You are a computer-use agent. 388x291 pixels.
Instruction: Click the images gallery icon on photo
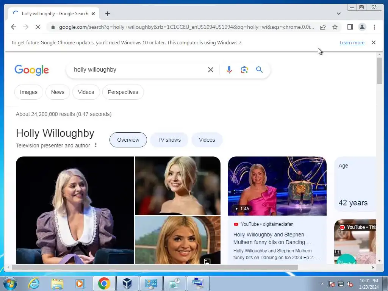[x=207, y=261]
